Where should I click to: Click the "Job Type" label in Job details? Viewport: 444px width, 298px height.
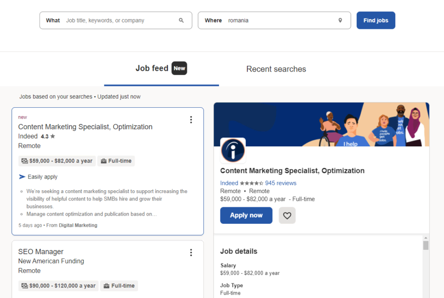231,285
